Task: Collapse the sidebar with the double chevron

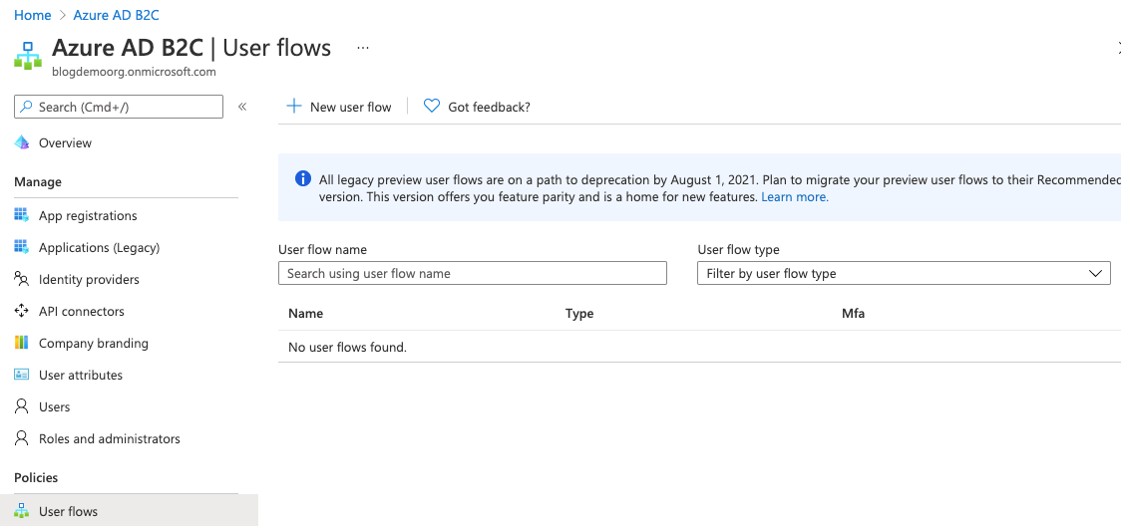Action: click(x=242, y=107)
